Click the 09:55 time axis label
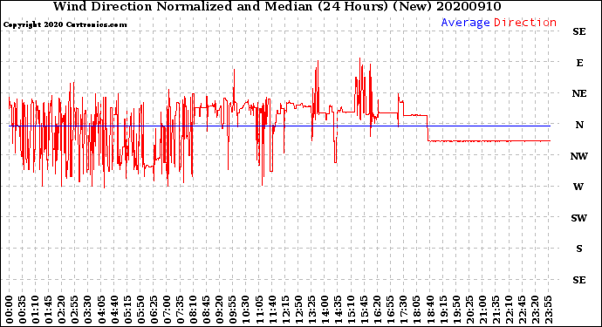This screenshot has width=602, height=327. click(233, 310)
